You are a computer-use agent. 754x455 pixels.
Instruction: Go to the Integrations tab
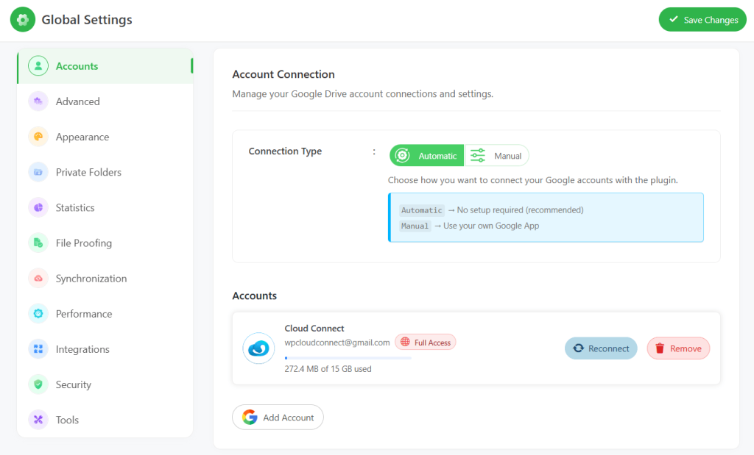pos(82,349)
